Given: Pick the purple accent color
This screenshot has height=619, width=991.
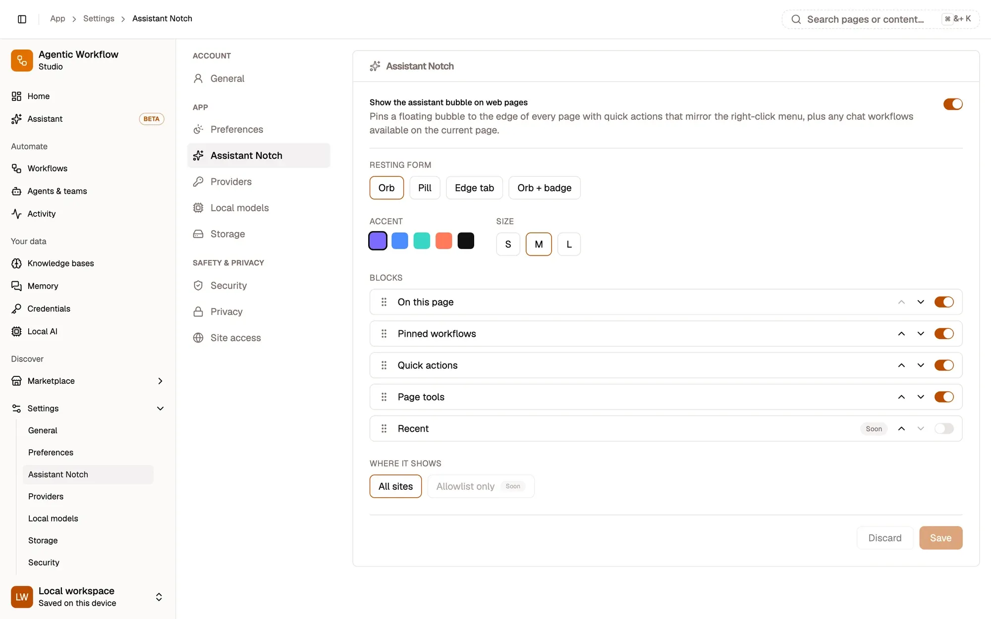Looking at the screenshot, I should pyautogui.click(x=378, y=241).
